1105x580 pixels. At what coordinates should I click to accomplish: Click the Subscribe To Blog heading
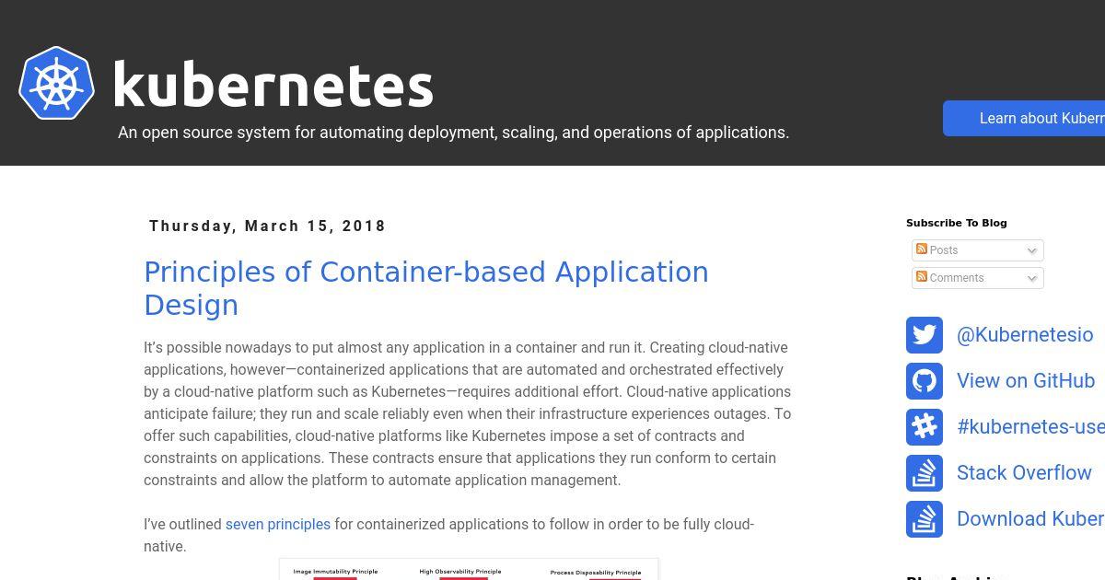[957, 223]
